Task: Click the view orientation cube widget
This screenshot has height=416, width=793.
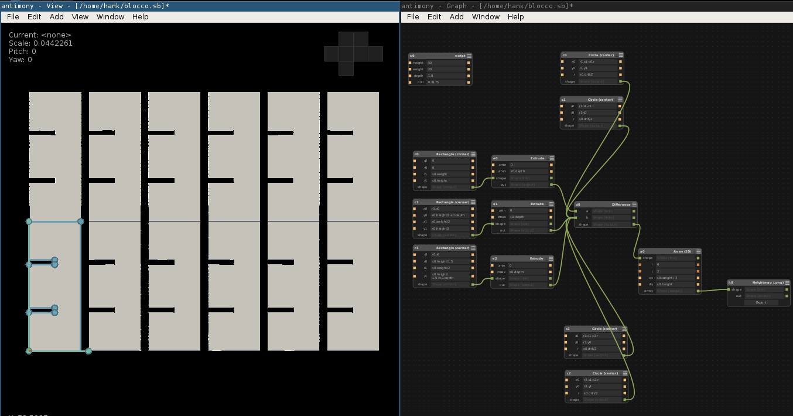Action: [353, 53]
